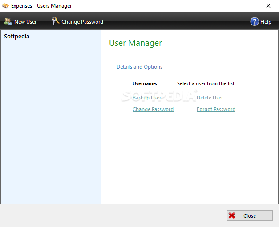Click the 'Username:' label
This screenshot has width=279, height=227.
tap(145, 83)
